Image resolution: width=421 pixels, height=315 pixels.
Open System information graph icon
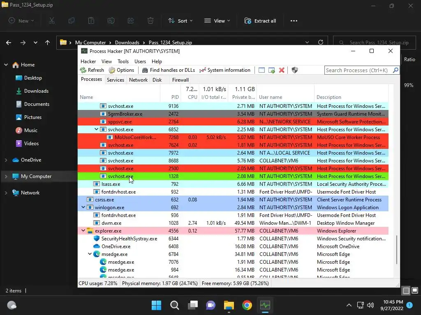tap(202, 70)
